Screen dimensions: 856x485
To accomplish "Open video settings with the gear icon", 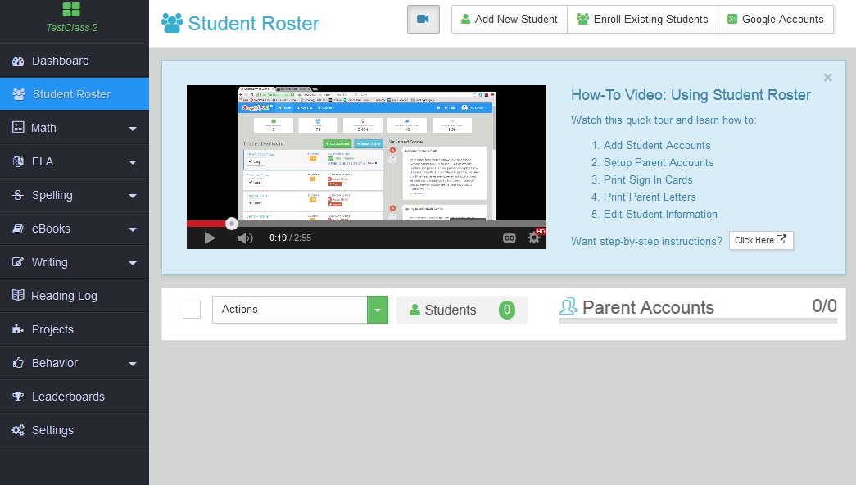I will 532,237.
